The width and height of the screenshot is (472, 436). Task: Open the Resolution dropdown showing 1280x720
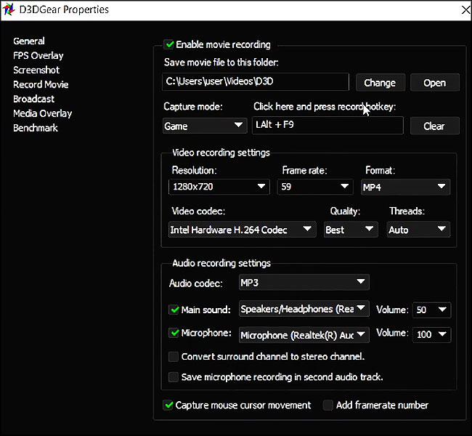[219, 187]
